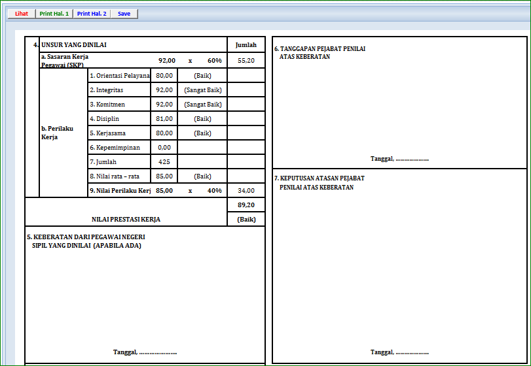Click the Lihat button

pos(22,14)
